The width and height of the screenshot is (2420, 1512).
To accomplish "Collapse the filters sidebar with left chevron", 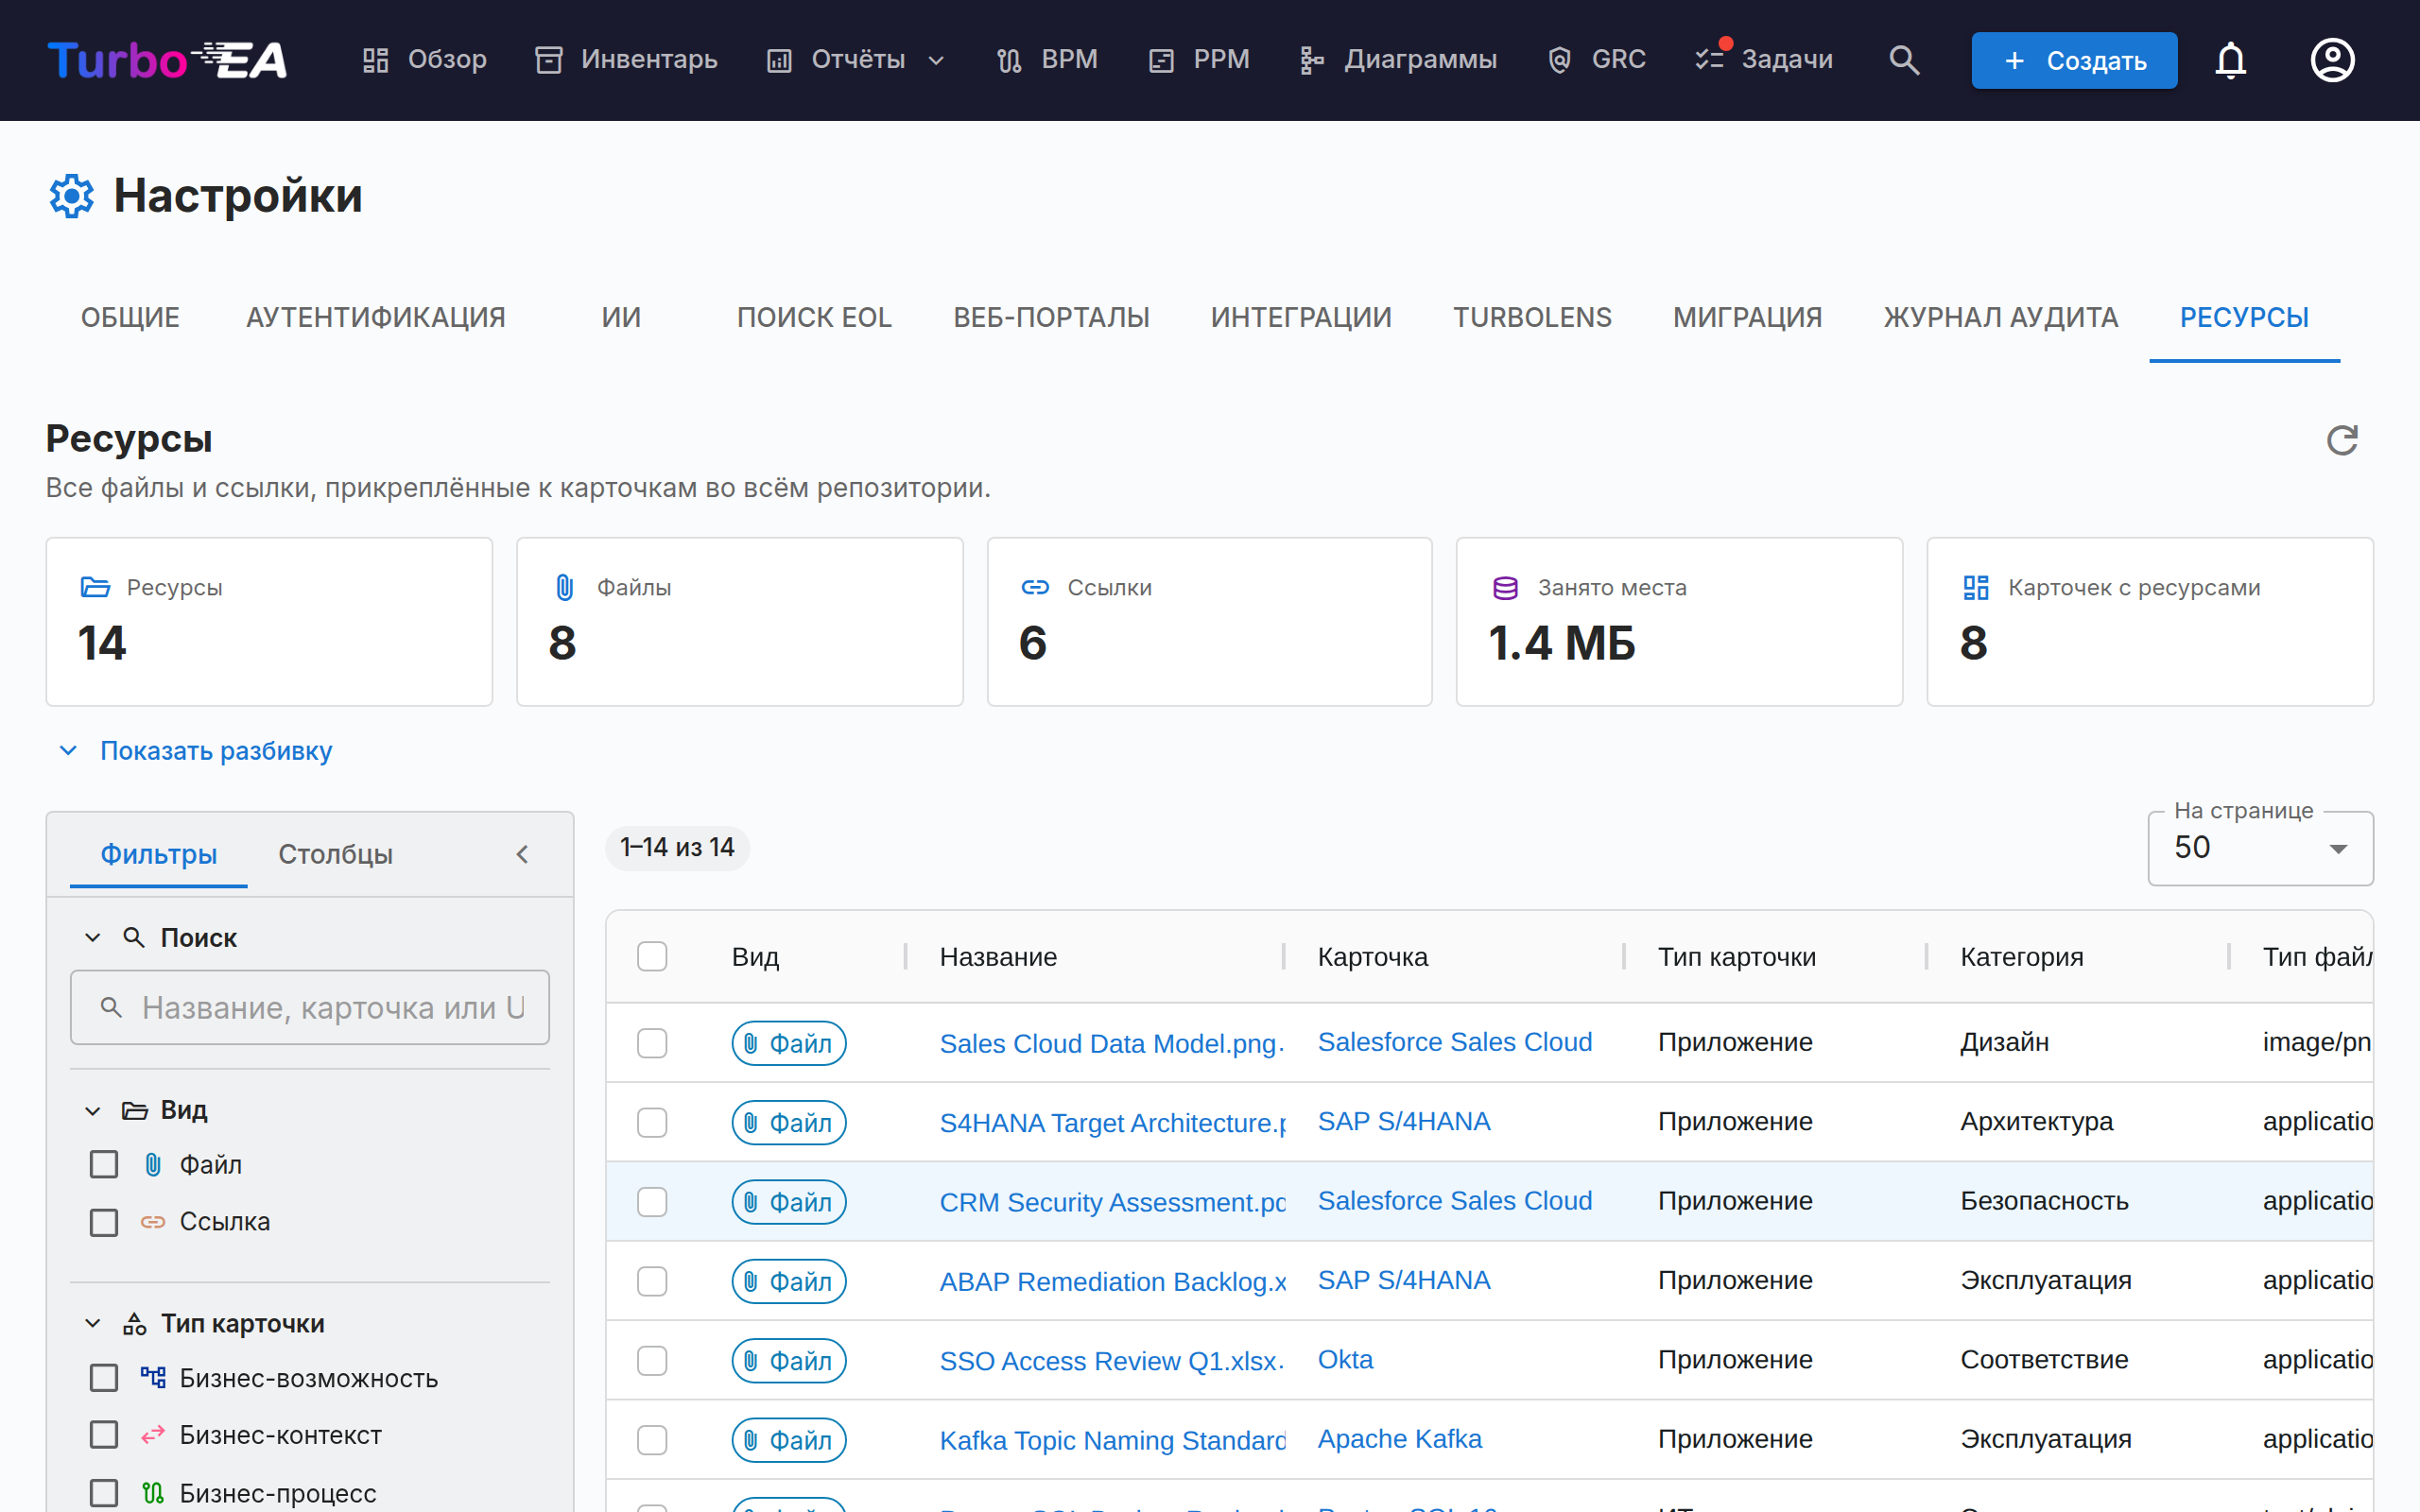I will point(522,854).
